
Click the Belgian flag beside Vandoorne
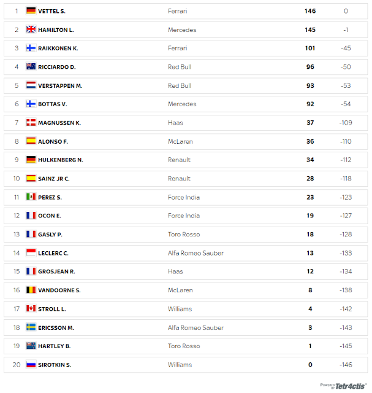(31, 290)
